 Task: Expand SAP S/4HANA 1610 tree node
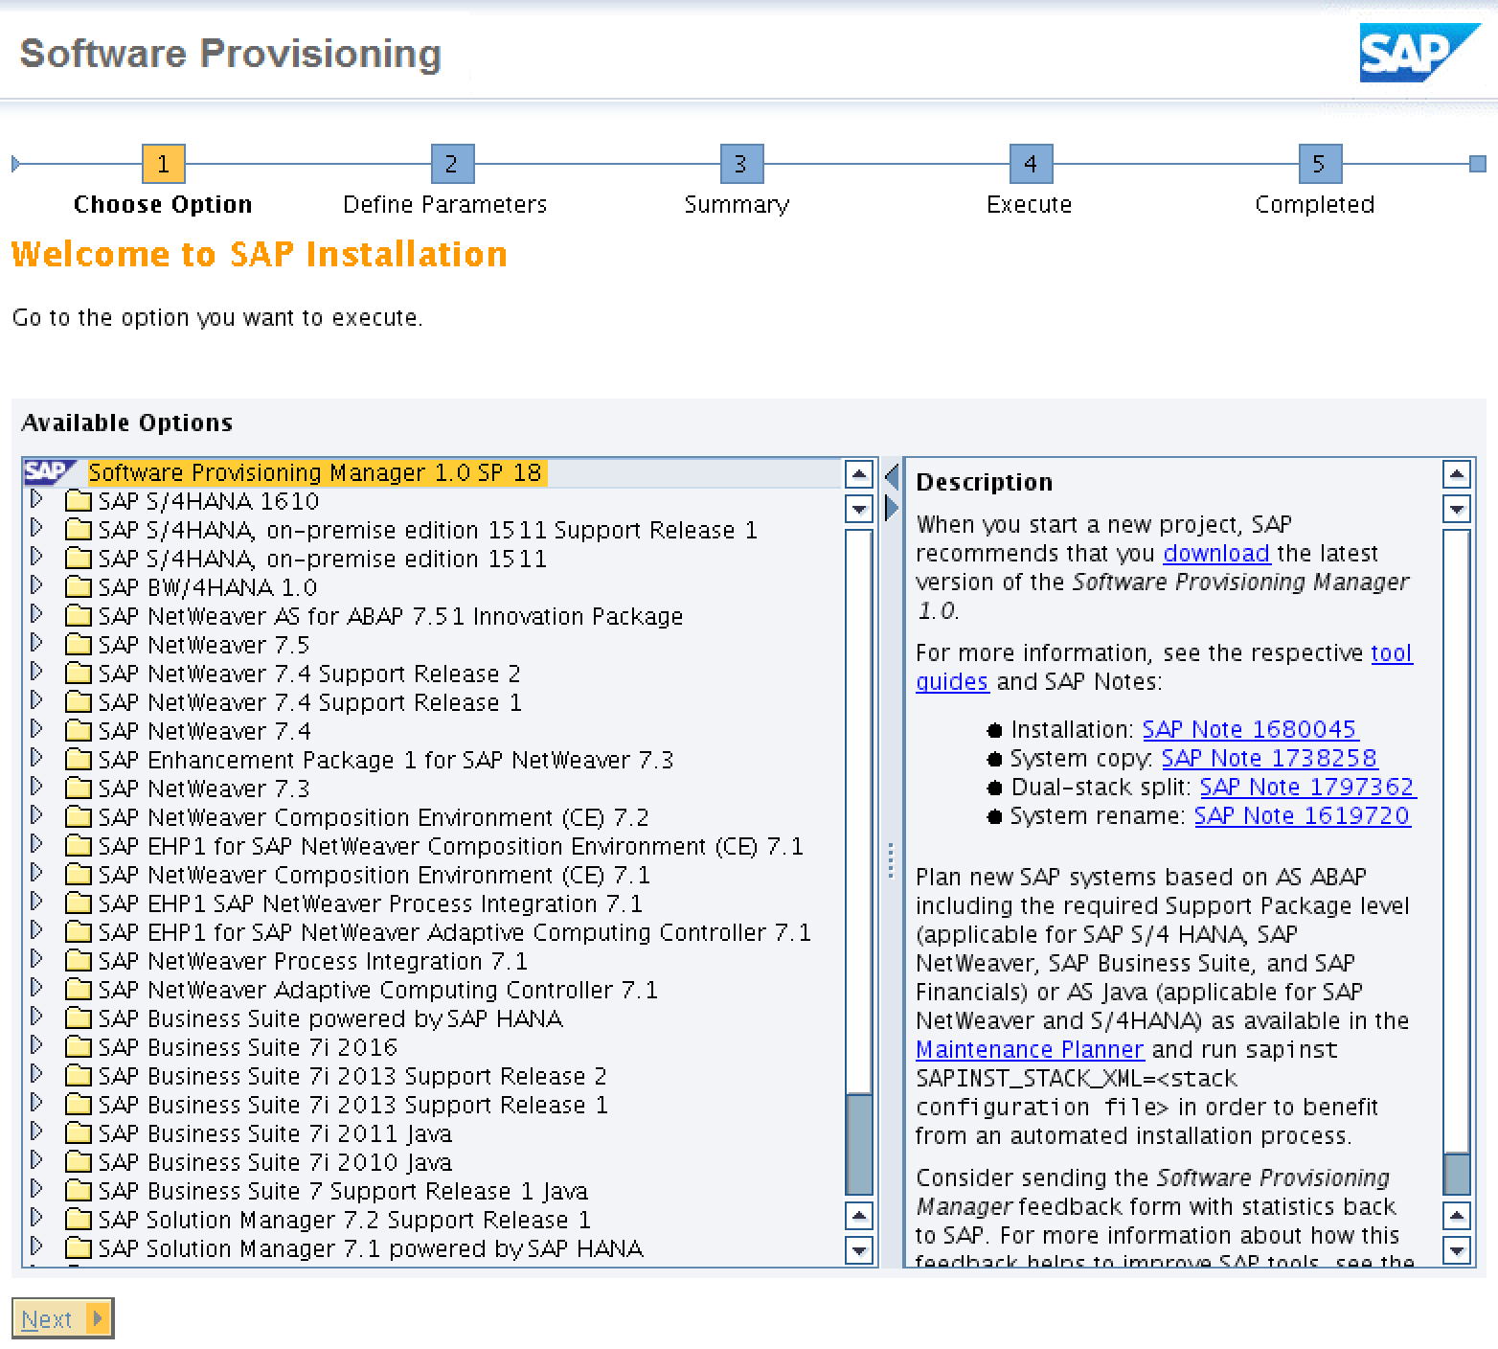coord(37,499)
